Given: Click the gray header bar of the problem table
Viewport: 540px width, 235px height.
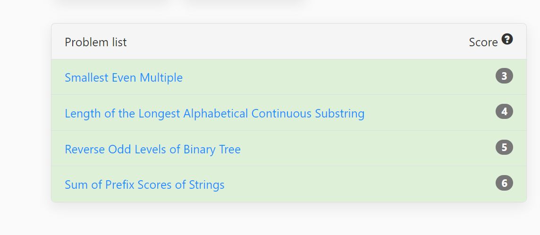Looking at the screenshot, I should click(x=288, y=42).
